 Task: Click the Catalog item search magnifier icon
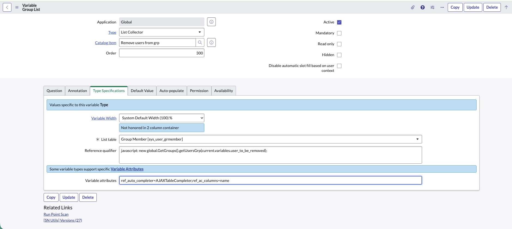coord(200,43)
